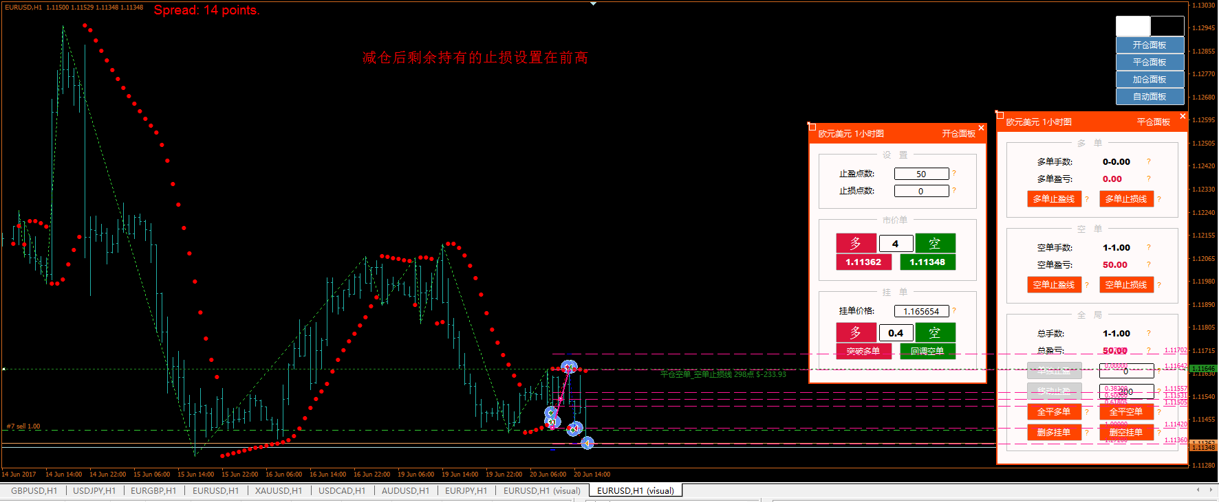Screen dimensions: 1219x502
Task: Close the 平仓面板 panel
Action: coord(1183,116)
